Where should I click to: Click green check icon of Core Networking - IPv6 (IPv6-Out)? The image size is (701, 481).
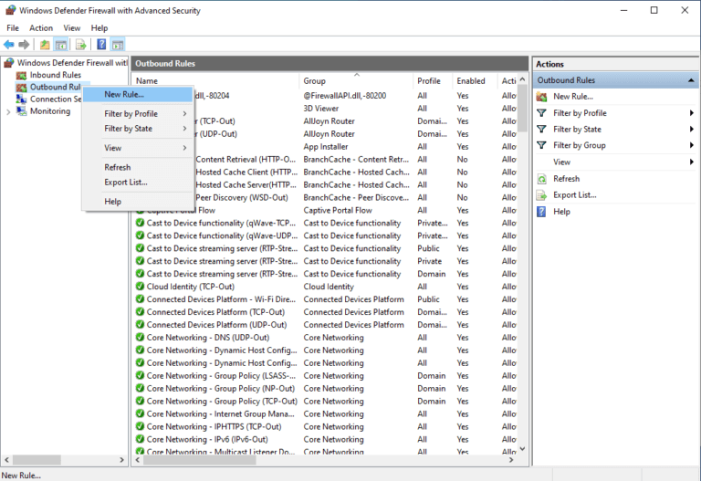pos(140,439)
